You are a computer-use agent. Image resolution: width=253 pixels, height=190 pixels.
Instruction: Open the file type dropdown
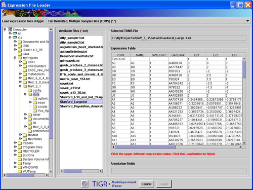247,21
